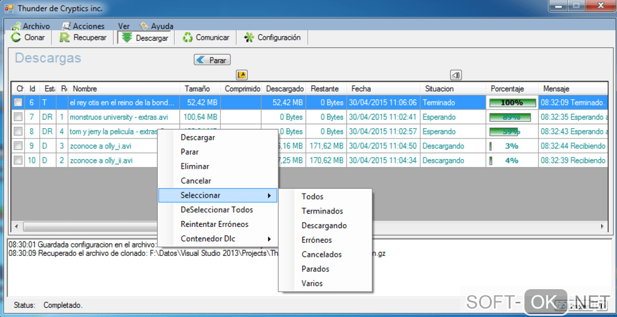Click the right arrow of the horizontal scrollbar

(x=602, y=226)
